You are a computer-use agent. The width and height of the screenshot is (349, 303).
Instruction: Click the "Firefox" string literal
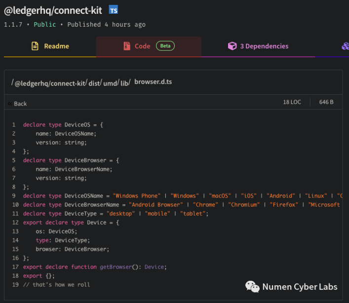click(284, 205)
